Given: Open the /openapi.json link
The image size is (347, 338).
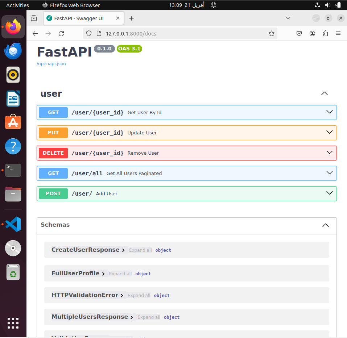Looking at the screenshot, I should click(x=51, y=64).
